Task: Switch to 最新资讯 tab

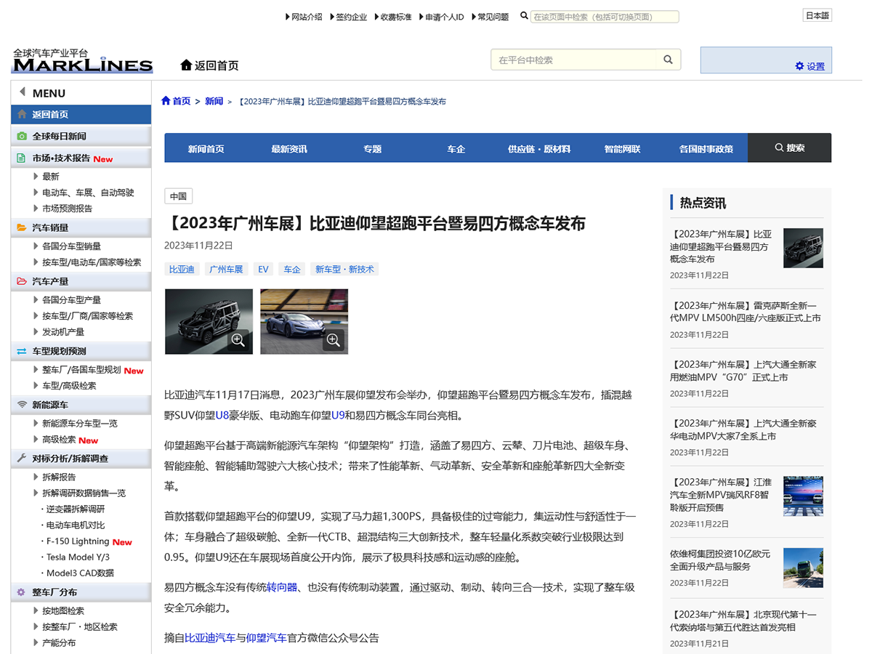Action: pos(289,148)
